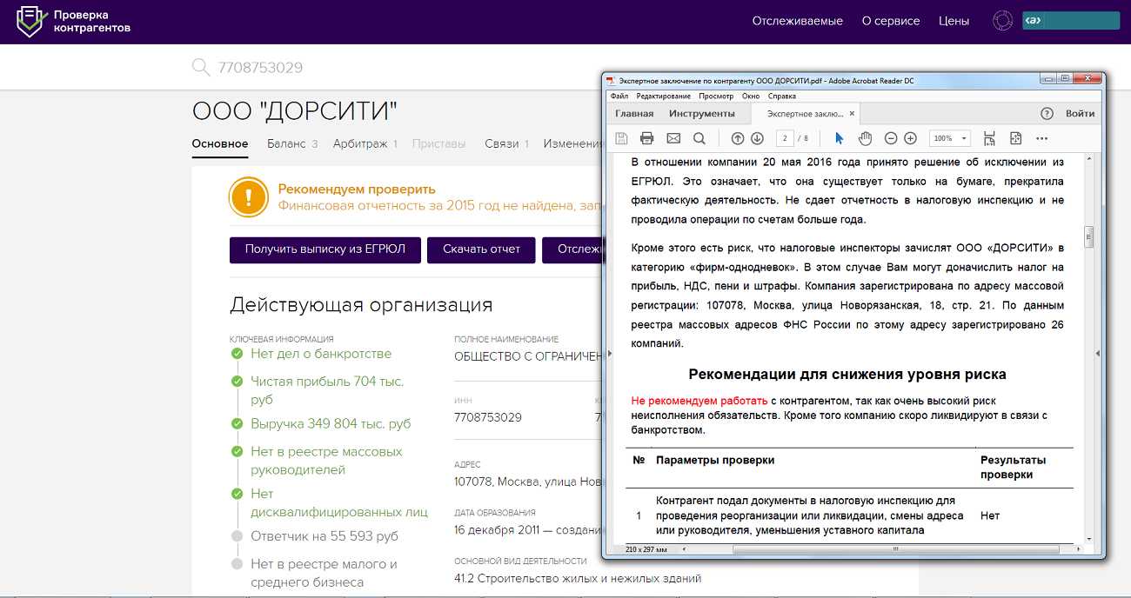Click the Получить выписку из ЕГРЮЛ button
Viewport: 1131px width, 598px height.
[325, 249]
